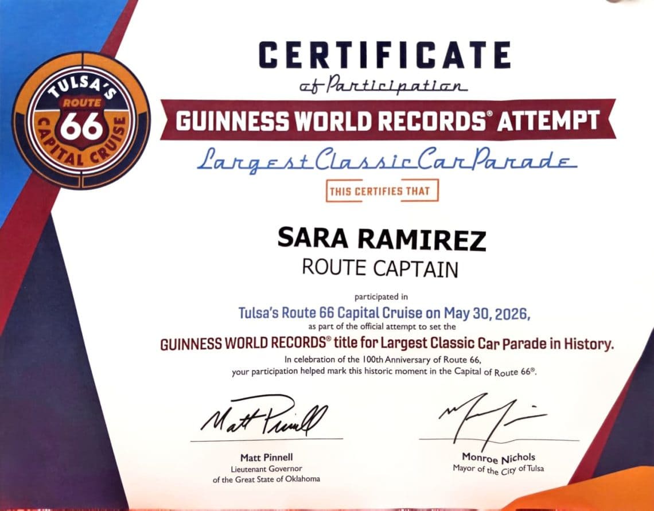Click the printed name 'Matt Pinnell'
654x511 pixels.
267,457
